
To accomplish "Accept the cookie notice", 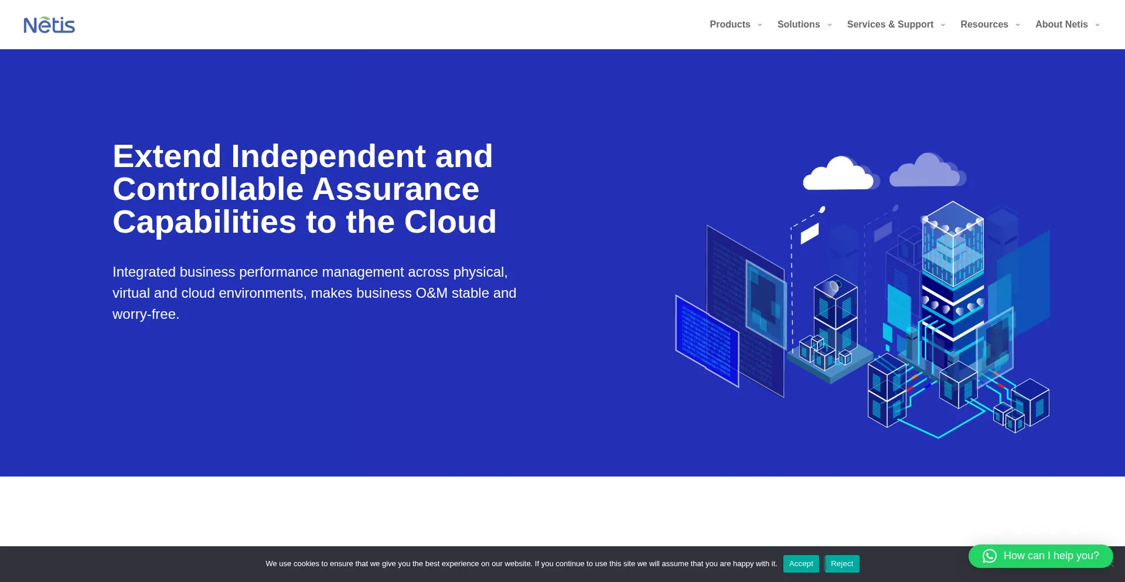I will 800,564.
